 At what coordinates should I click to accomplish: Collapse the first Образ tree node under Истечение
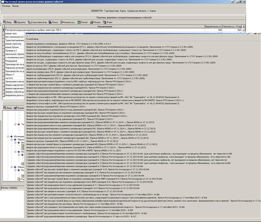coord(12,140)
